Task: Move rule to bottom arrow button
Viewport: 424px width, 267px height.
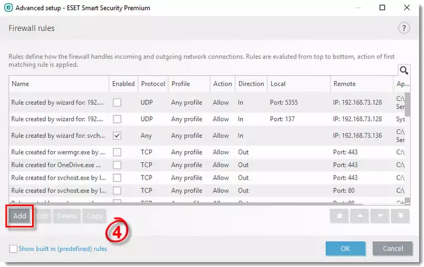Action: pyautogui.click(x=399, y=216)
